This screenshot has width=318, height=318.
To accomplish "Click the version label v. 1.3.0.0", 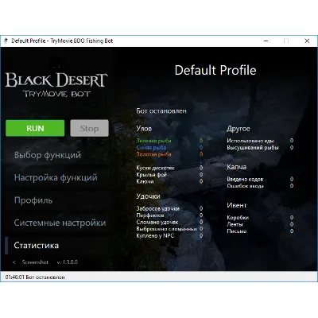I will (68, 262).
